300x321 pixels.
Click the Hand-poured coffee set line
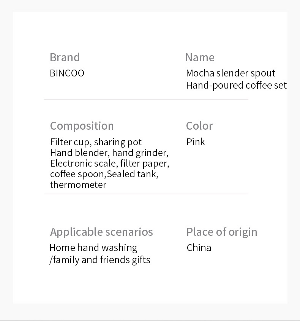(236, 85)
